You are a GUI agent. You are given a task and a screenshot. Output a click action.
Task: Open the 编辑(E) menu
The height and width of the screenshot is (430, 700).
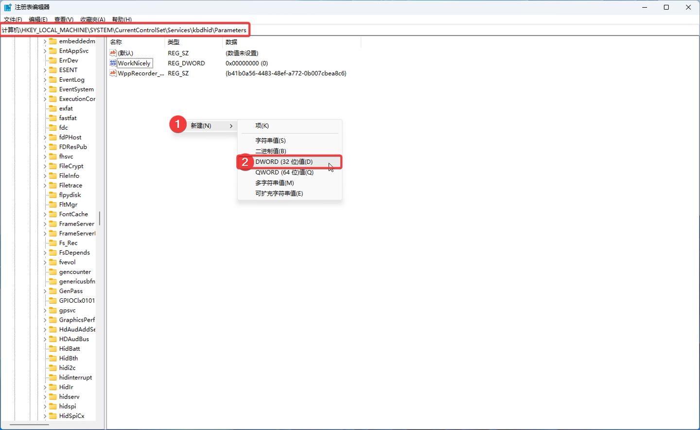pyautogui.click(x=38, y=19)
